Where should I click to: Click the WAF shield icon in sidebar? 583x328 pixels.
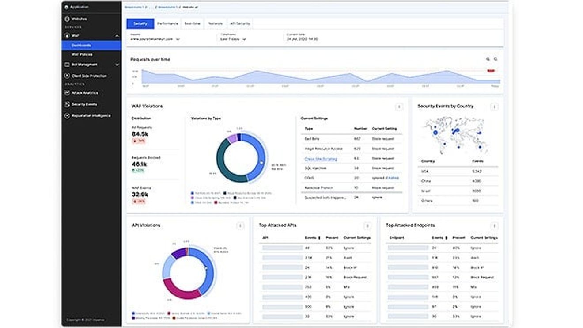[x=67, y=35]
